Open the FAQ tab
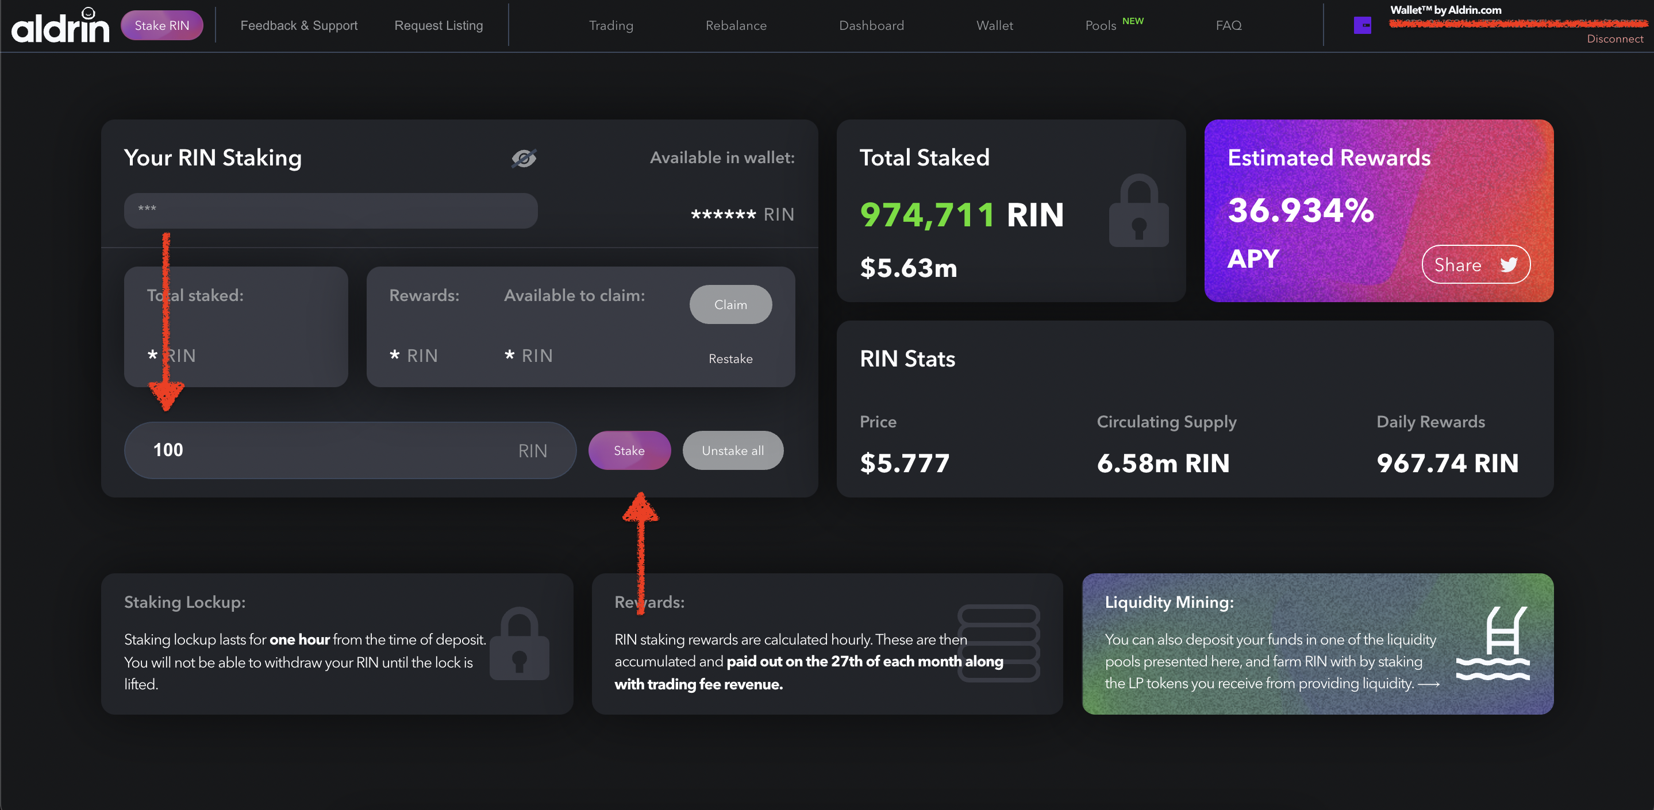 click(x=1228, y=25)
